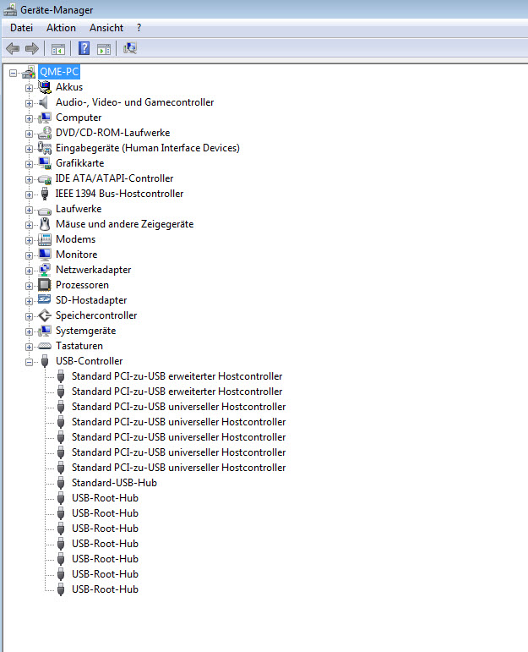Select Mäuse und andere Zeigegeräte label

[x=125, y=224]
